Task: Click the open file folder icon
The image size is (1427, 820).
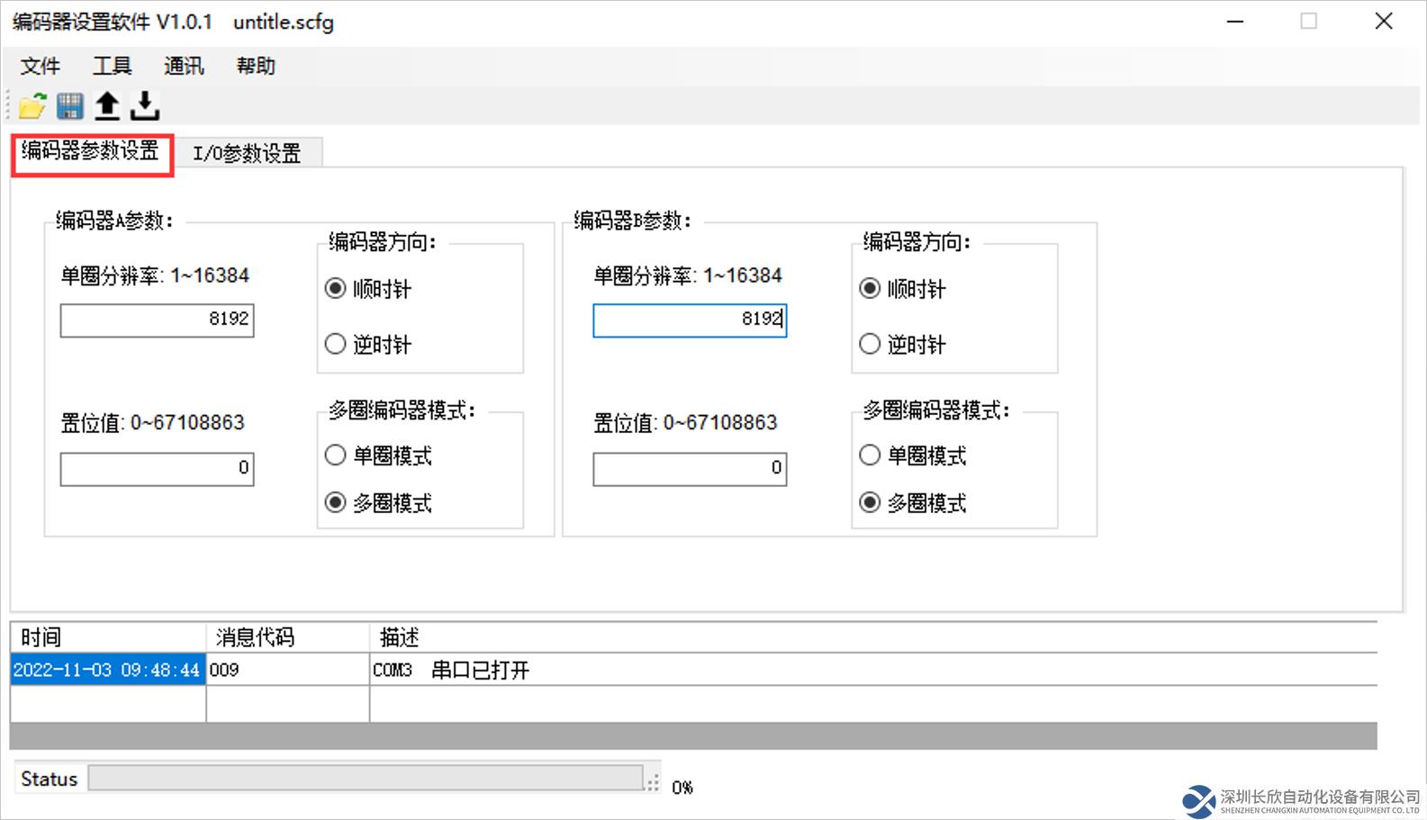Action: coord(32,106)
